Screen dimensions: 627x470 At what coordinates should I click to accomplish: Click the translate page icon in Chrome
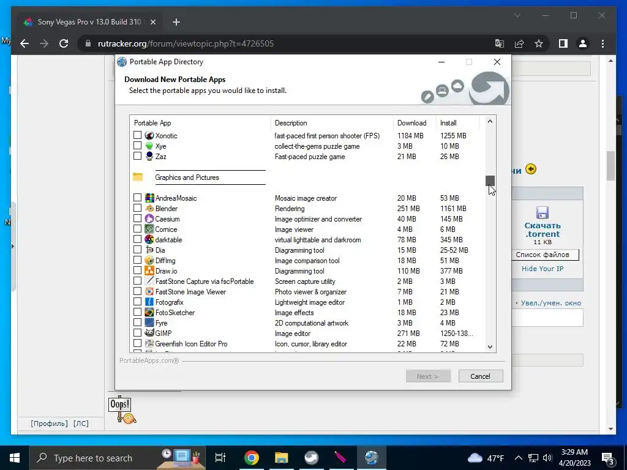pos(500,43)
